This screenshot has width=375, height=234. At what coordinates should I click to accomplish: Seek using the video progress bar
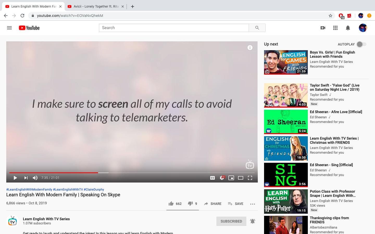pos(132,173)
